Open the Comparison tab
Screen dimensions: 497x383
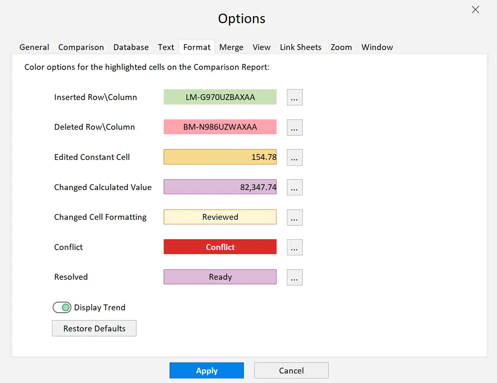coord(81,47)
